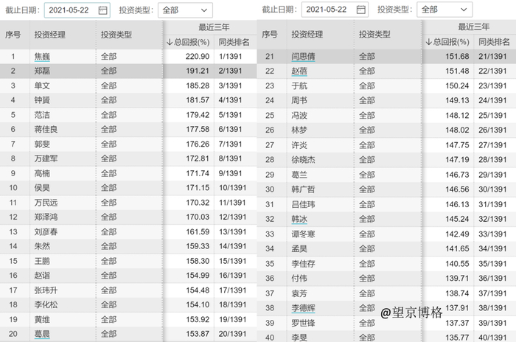Select manager name 于航
The width and height of the screenshot is (516, 342).
coord(299,86)
